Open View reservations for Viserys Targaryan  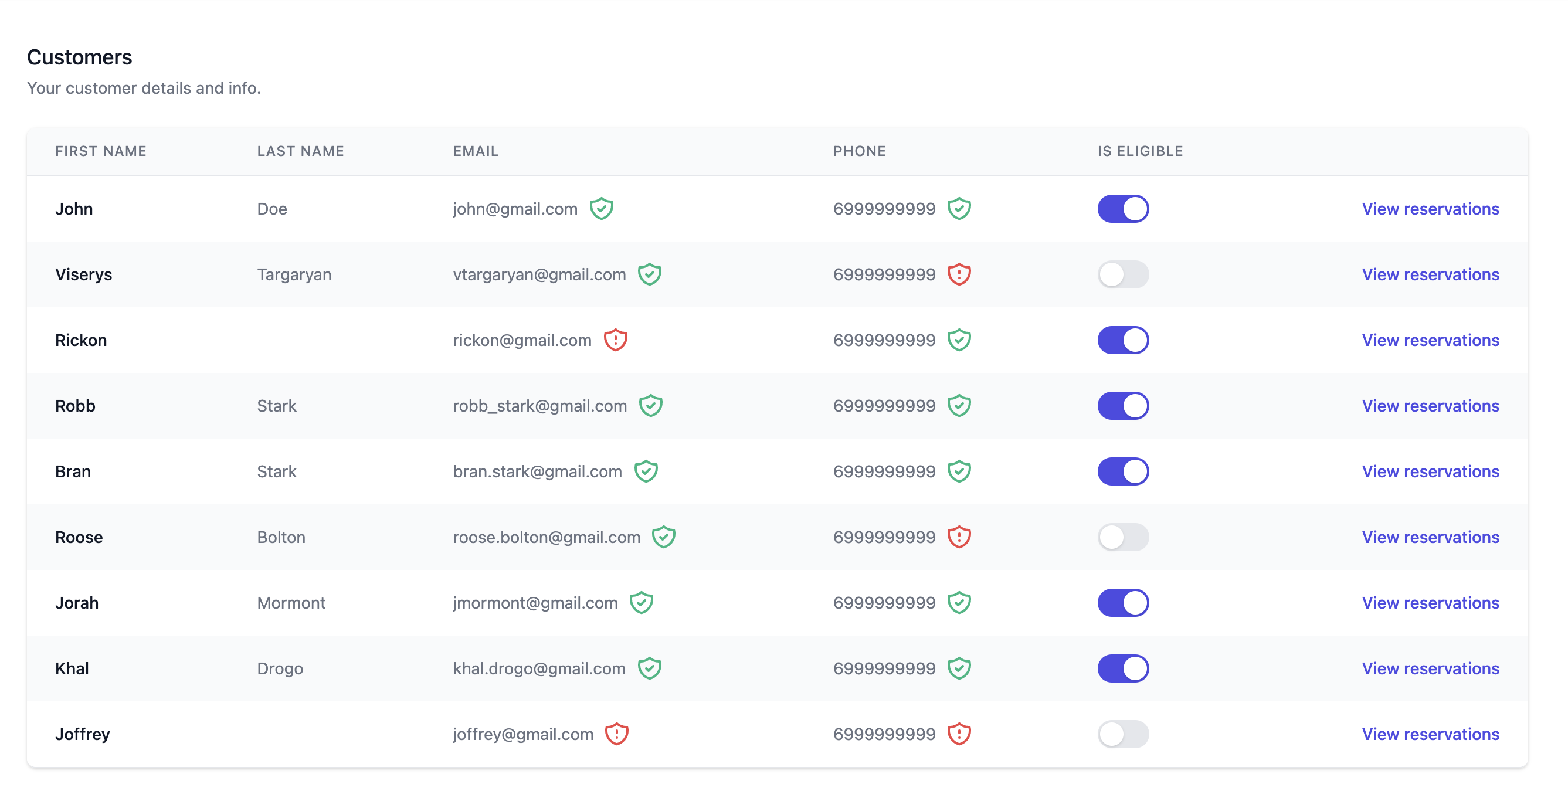pos(1430,274)
